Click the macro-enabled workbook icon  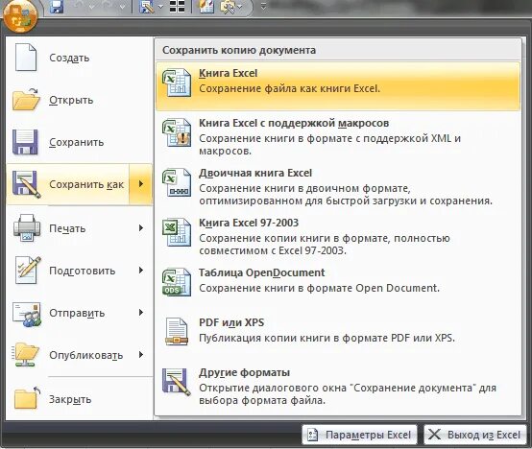[x=177, y=132]
